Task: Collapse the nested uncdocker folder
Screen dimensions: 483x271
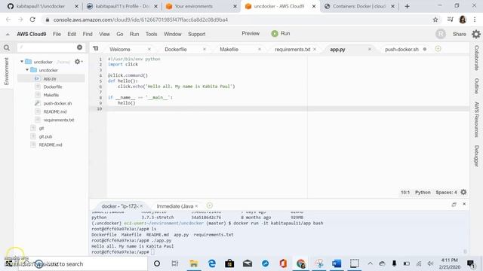Action: point(27,70)
